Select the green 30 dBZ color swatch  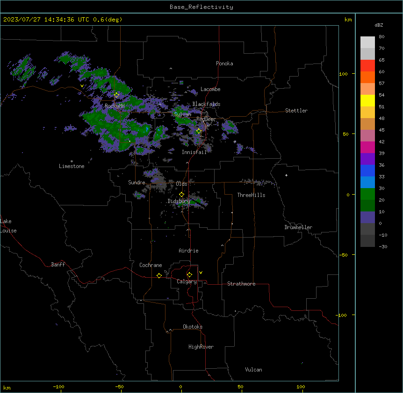pyautogui.click(x=367, y=194)
